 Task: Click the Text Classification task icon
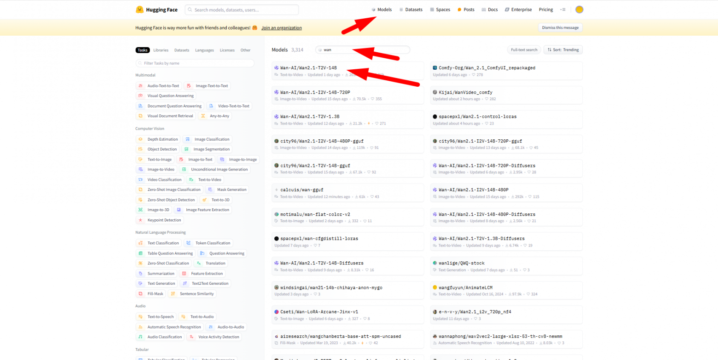pyautogui.click(x=141, y=243)
